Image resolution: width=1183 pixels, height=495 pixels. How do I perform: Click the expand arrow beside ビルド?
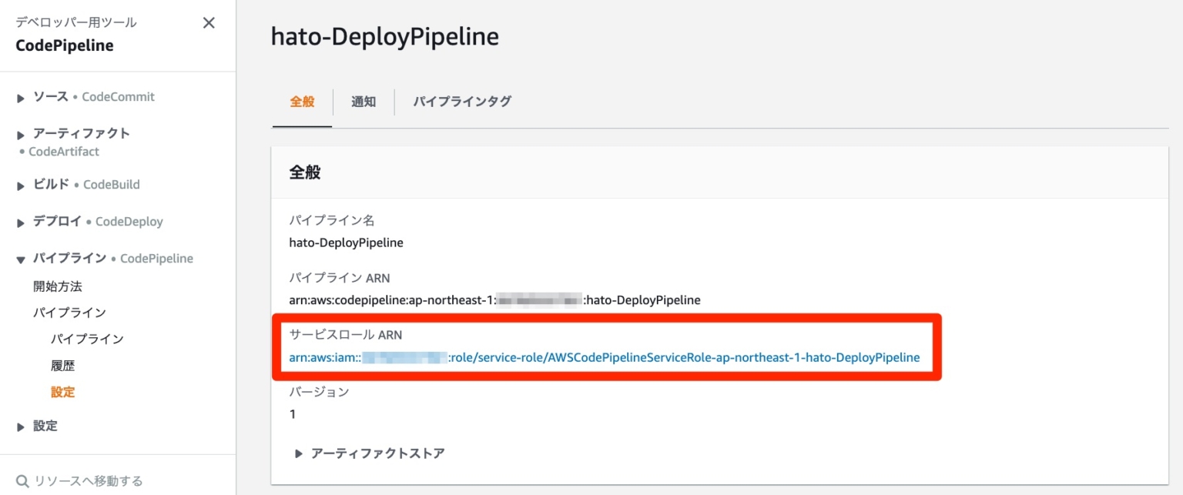click(x=19, y=184)
